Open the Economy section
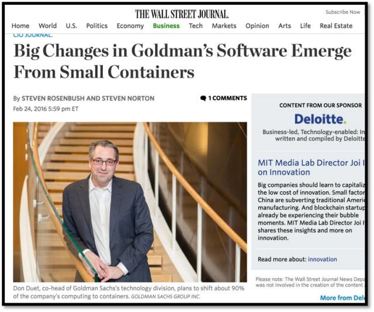The height and width of the screenshot is (312, 374). click(x=130, y=26)
